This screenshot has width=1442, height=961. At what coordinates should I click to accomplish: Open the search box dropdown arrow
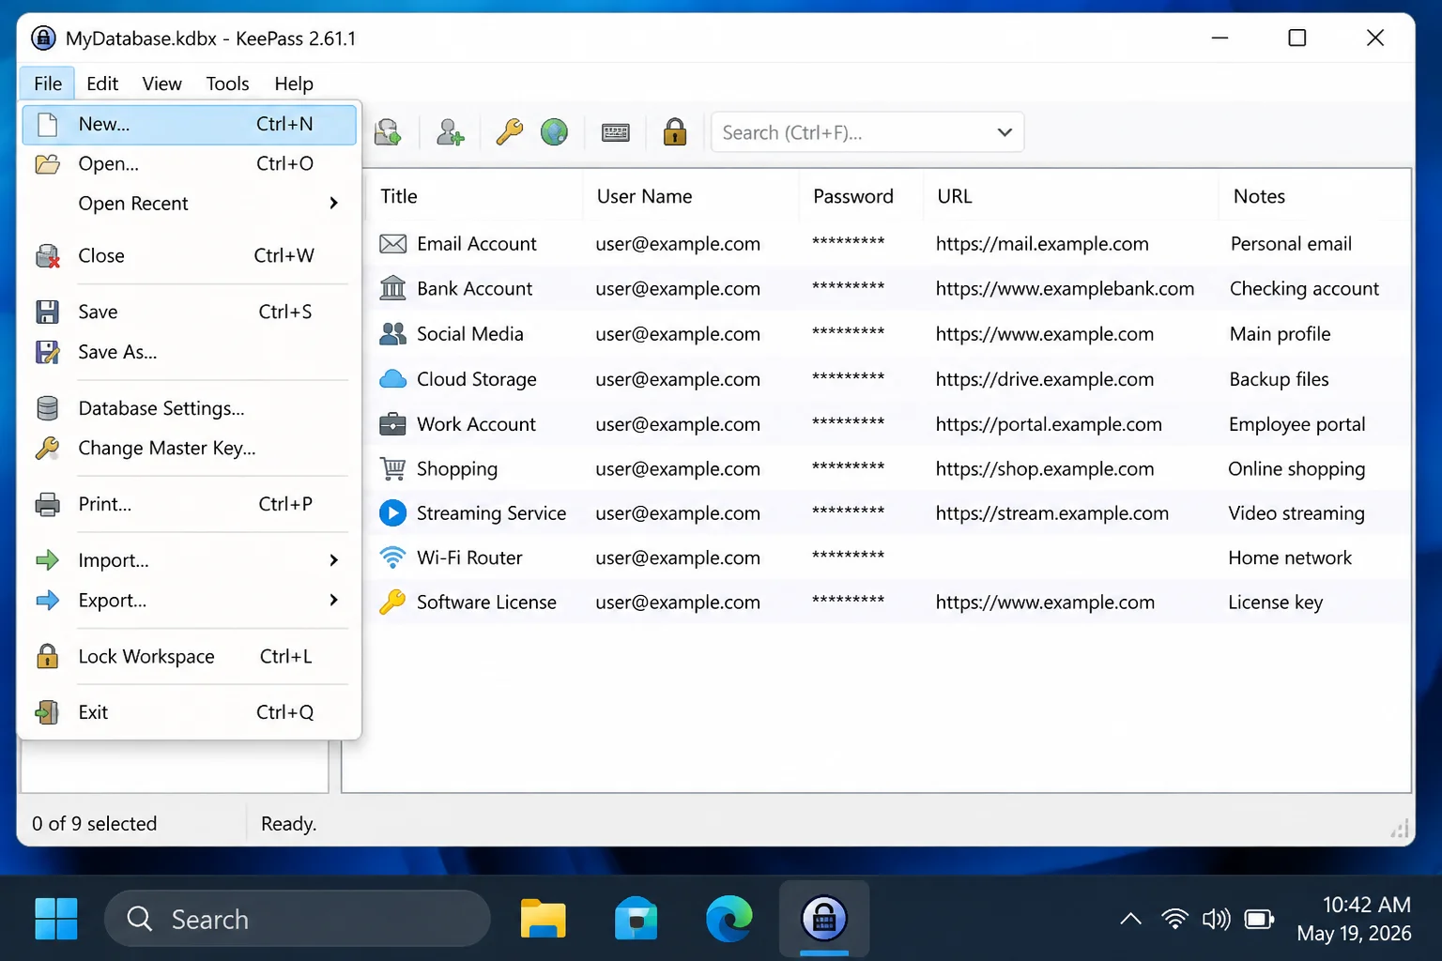click(1005, 132)
